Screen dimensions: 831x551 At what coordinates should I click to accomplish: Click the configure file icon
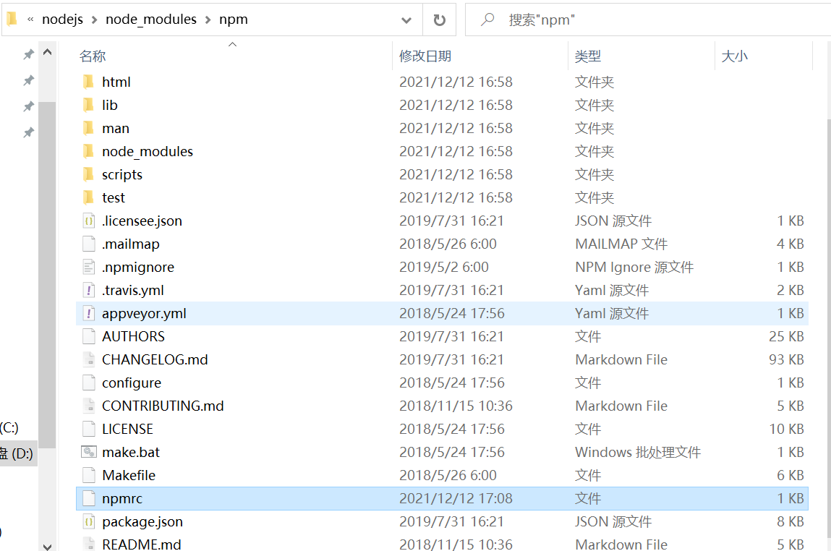pyautogui.click(x=88, y=383)
